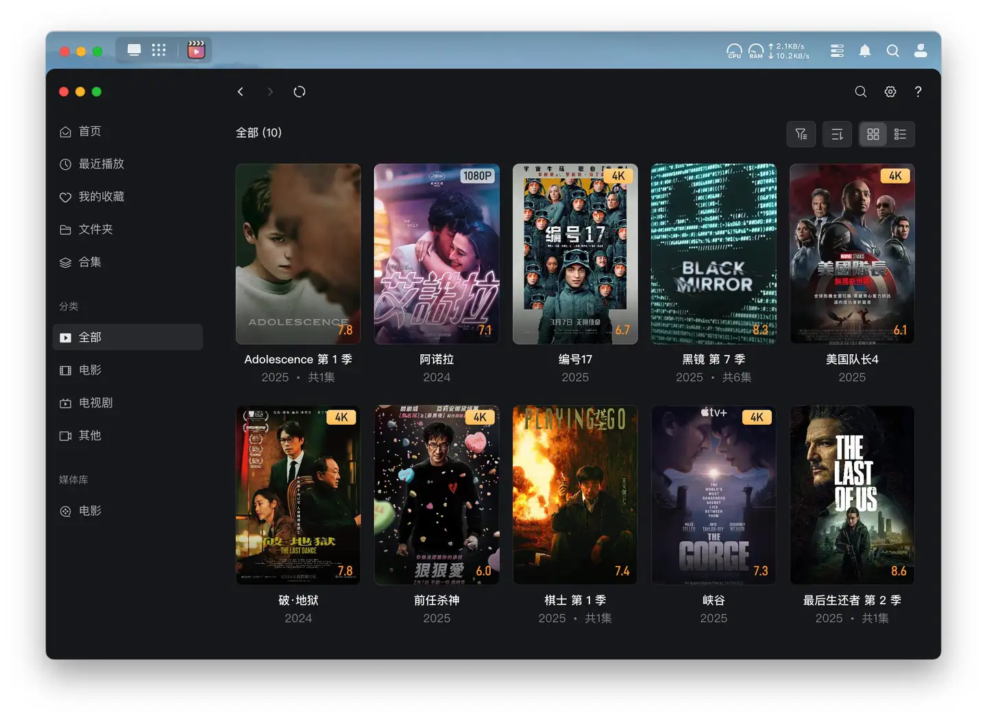Open the user account icon

pyautogui.click(x=921, y=51)
